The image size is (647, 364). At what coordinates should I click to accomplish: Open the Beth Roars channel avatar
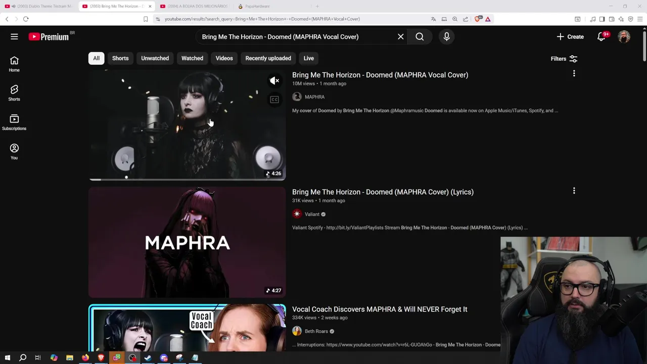click(x=297, y=331)
